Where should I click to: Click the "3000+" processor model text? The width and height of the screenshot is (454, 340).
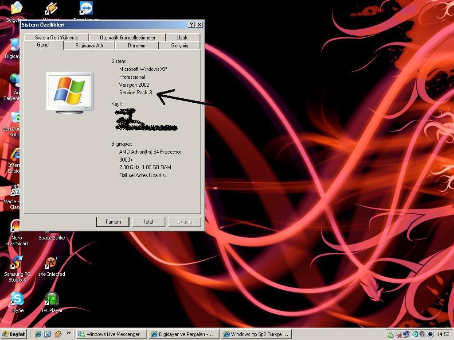126,159
